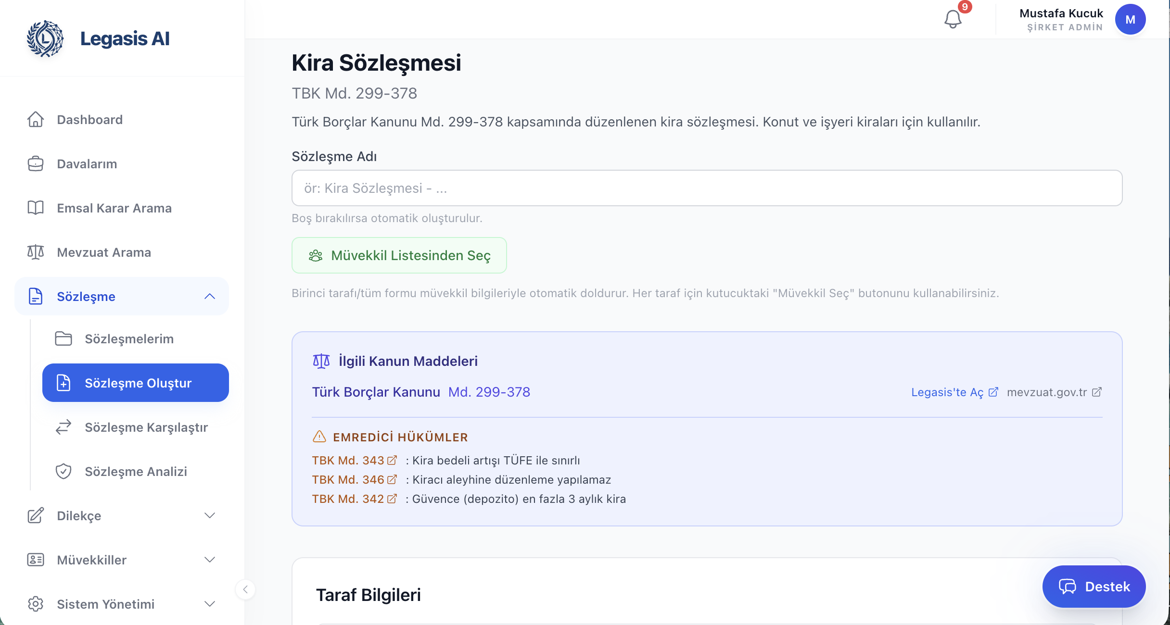Open Sözleşmelerim submenu item
This screenshot has height=625, width=1170.
point(136,338)
